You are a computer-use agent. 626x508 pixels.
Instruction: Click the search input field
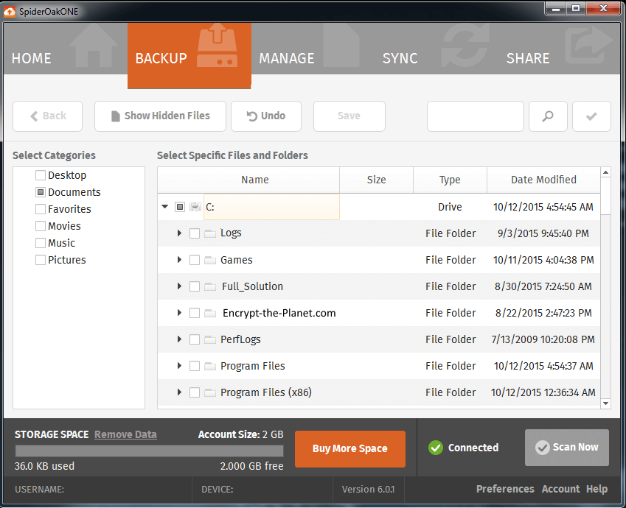point(475,116)
